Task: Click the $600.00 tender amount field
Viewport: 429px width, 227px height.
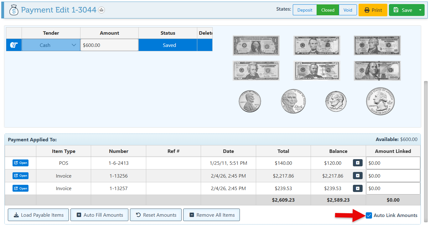Action: tap(109, 45)
